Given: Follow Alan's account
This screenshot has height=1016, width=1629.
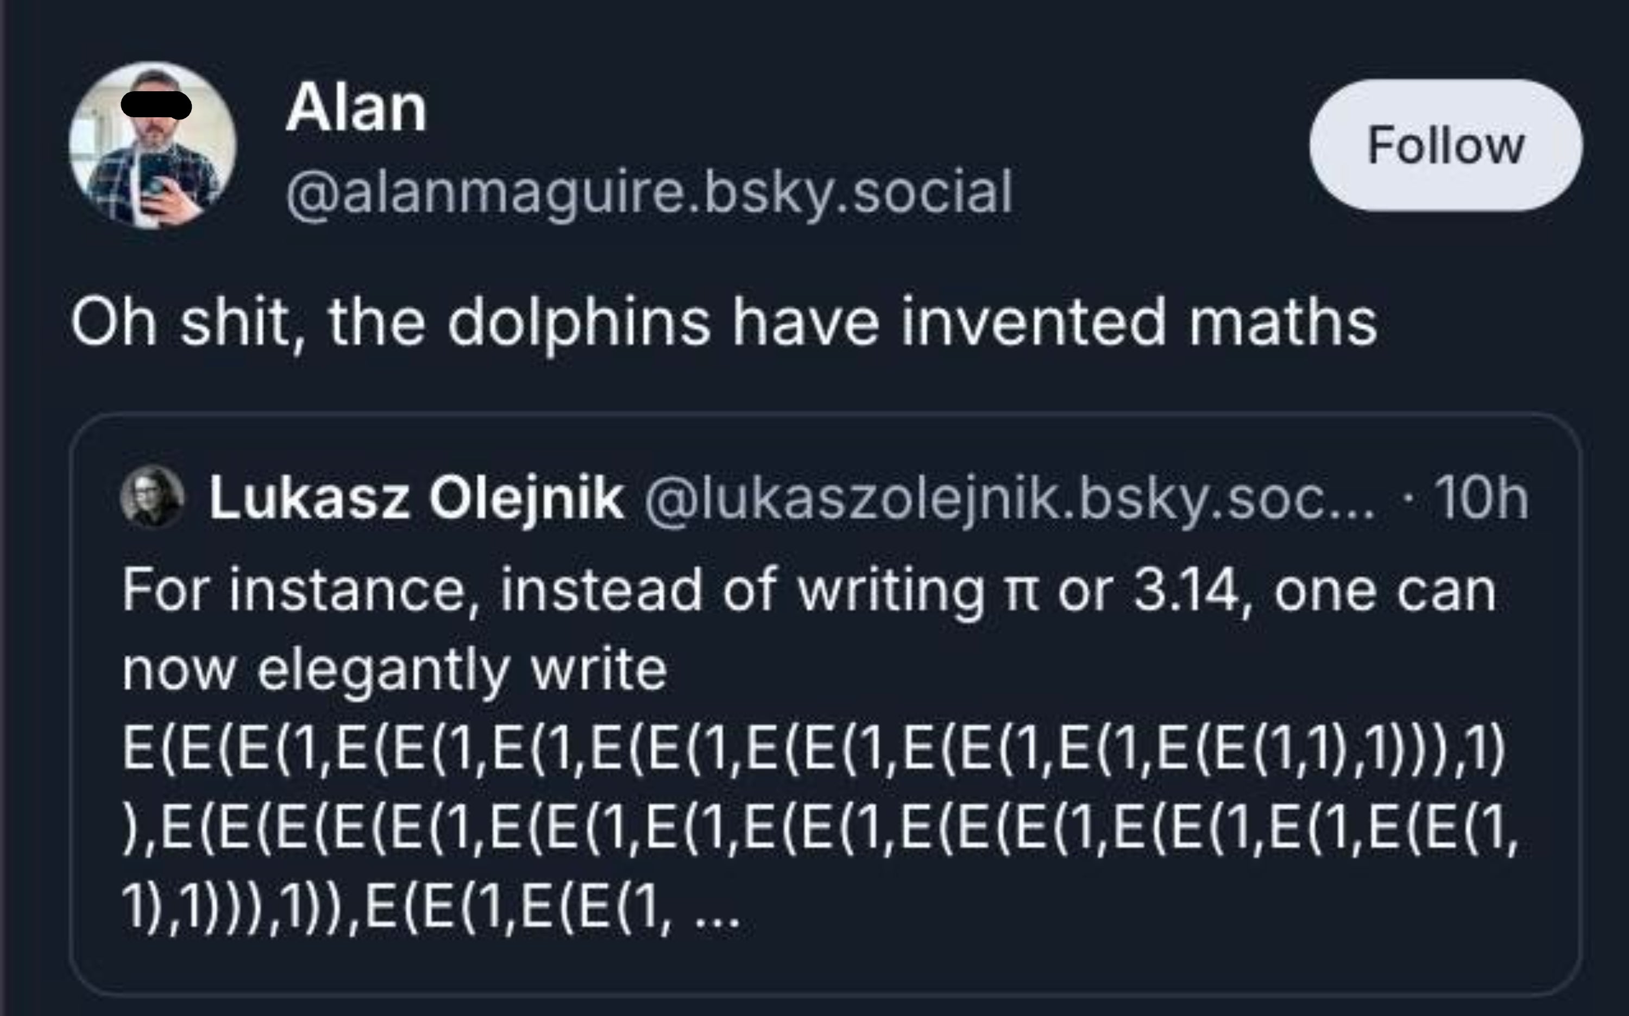Looking at the screenshot, I should tap(1445, 146).
